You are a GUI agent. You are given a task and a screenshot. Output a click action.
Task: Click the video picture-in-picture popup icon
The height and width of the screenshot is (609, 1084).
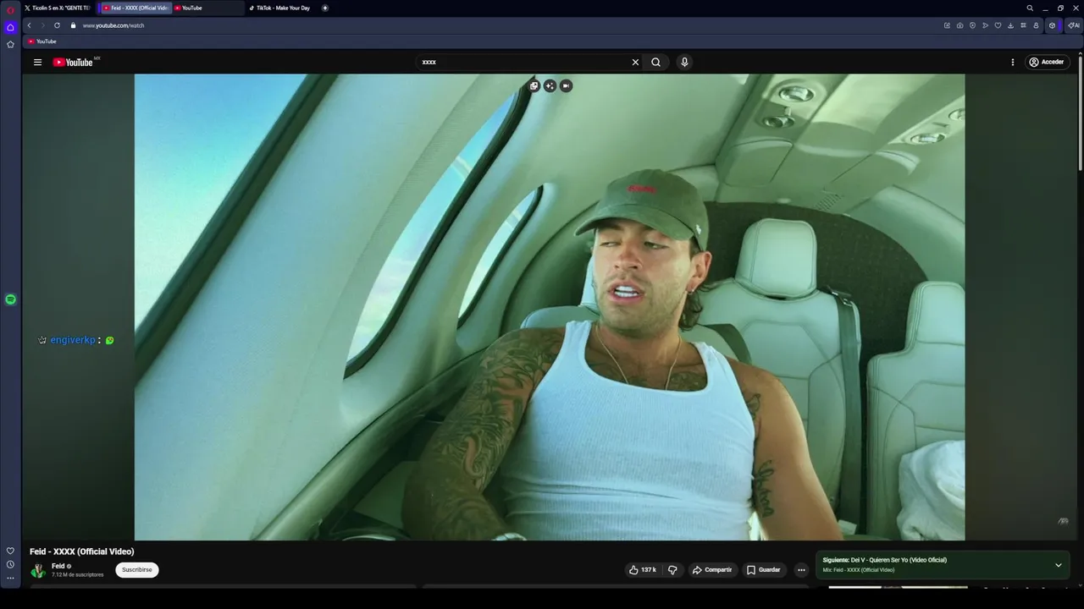[534, 85]
